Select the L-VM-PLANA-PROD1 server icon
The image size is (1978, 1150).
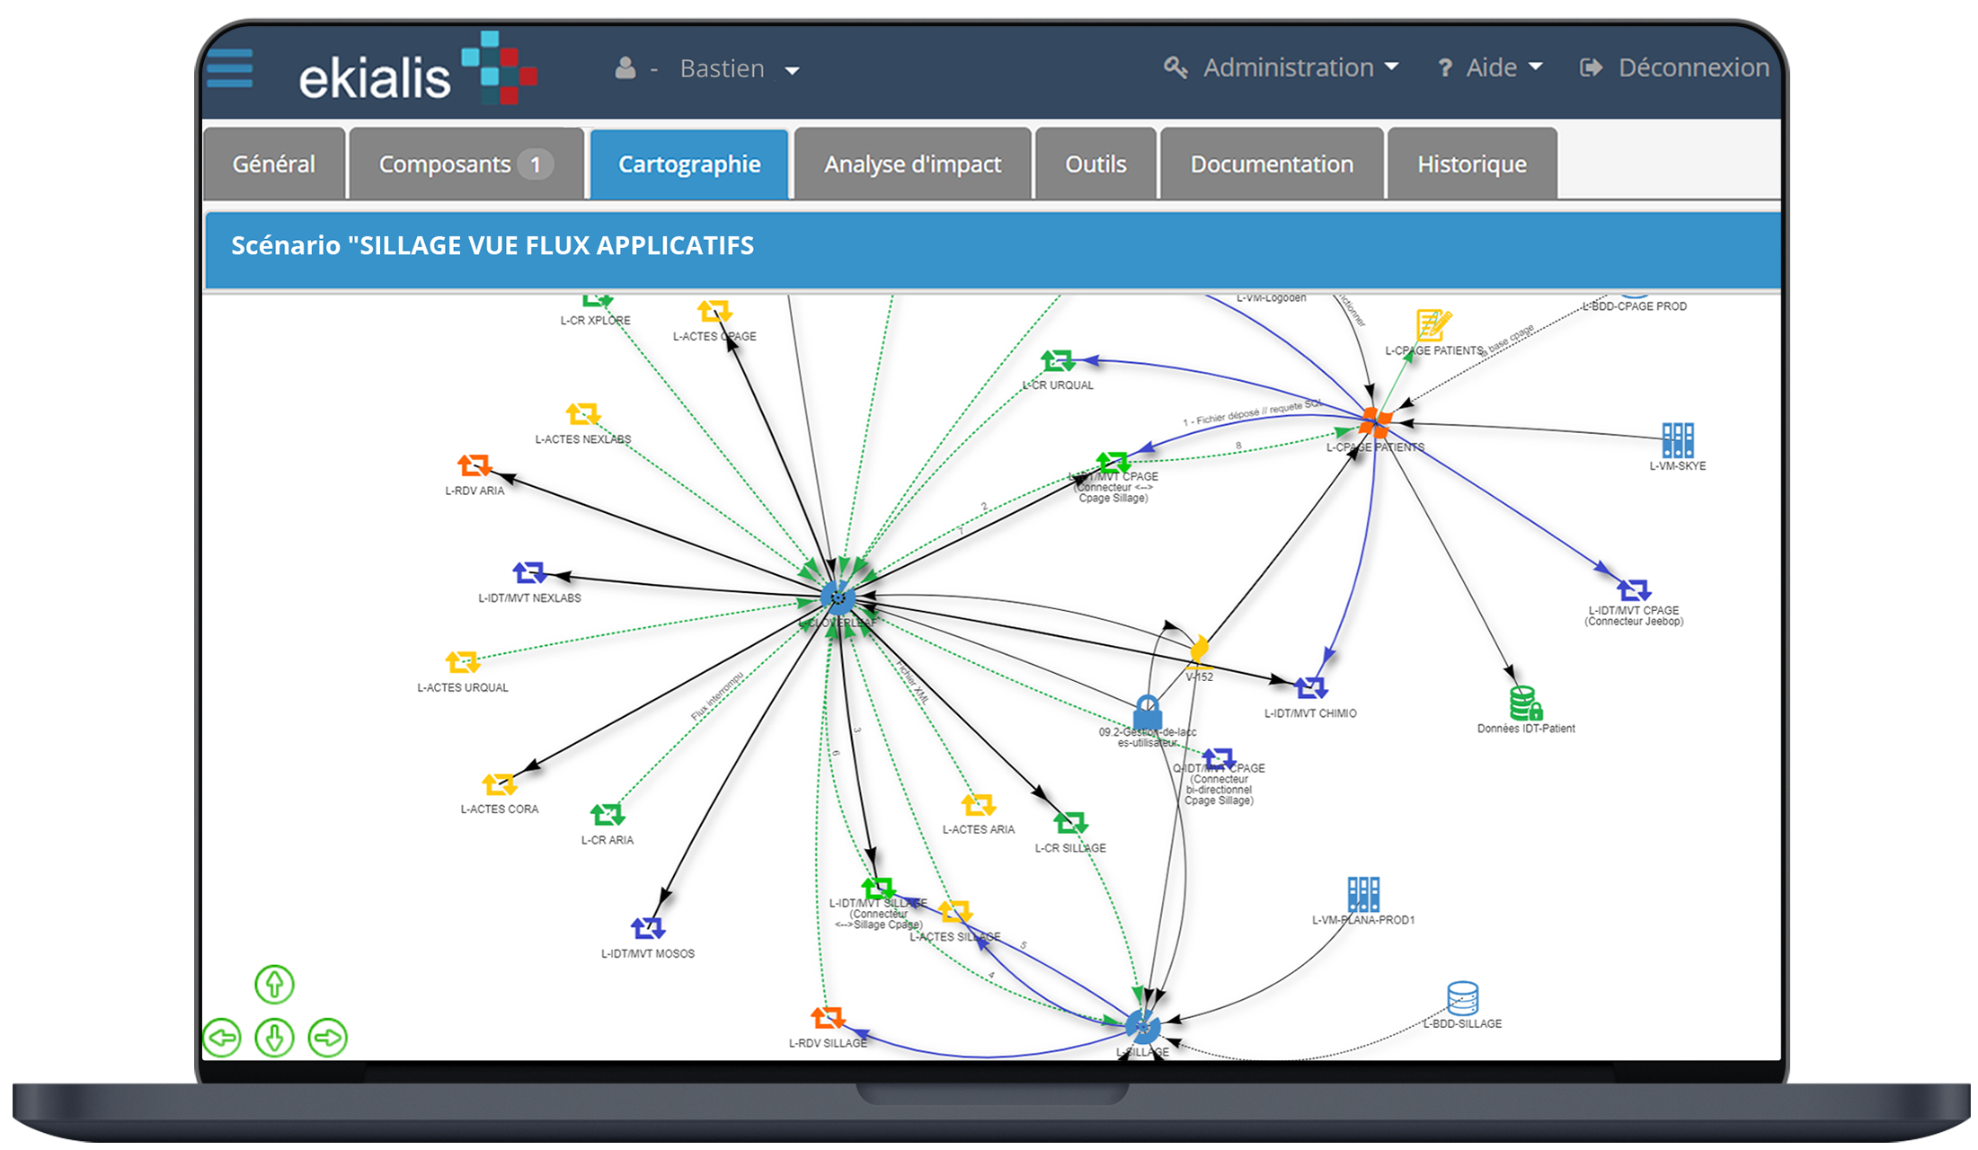(1363, 894)
